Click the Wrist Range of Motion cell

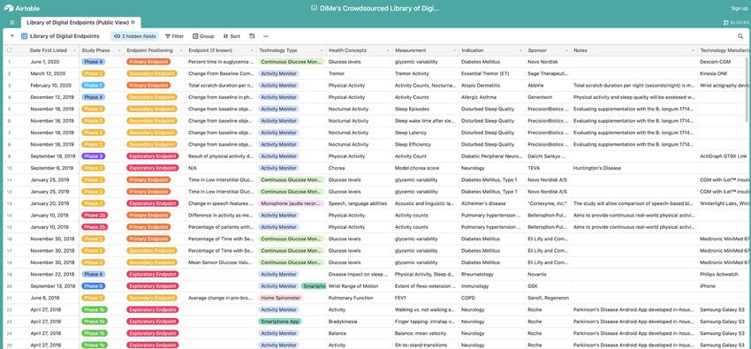pyautogui.click(x=360, y=285)
